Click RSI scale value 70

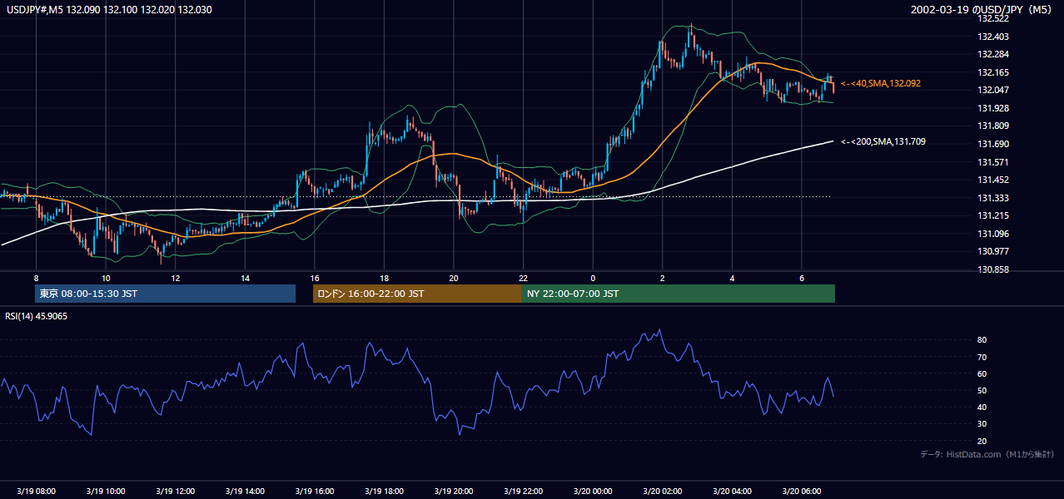coord(982,357)
